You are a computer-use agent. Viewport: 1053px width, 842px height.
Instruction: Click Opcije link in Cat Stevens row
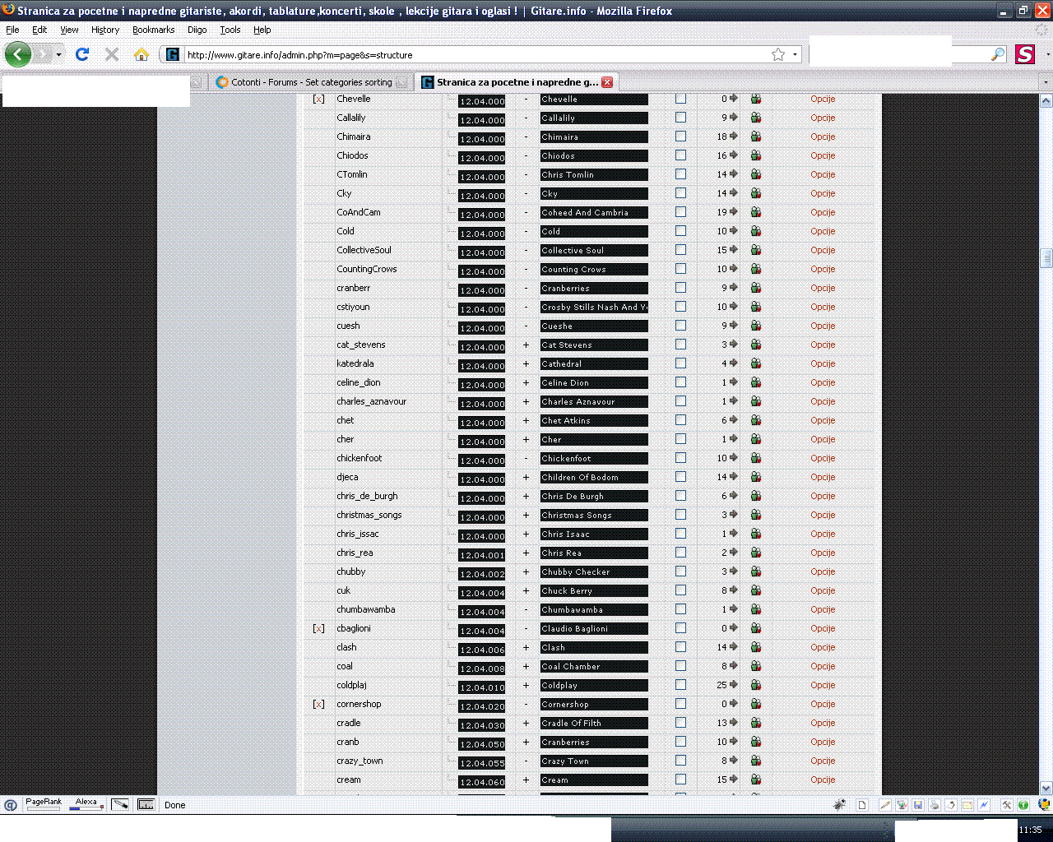[823, 345]
